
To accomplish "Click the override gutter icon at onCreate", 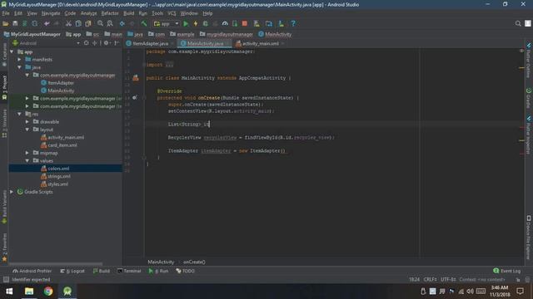I will 135,98.
